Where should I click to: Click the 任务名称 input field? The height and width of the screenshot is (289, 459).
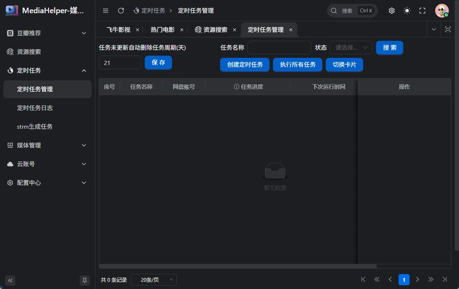[279, 48]
